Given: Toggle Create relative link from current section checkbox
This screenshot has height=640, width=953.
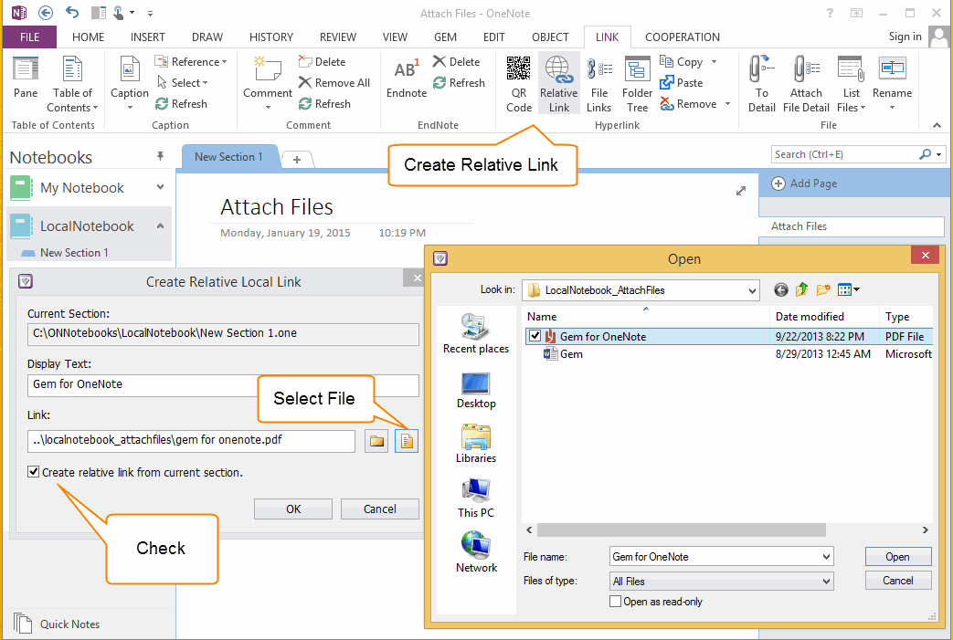Looking at the screenshot, I should 34,472.
